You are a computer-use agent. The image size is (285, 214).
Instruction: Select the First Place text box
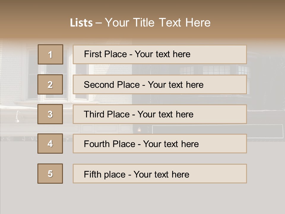point(160,54)
